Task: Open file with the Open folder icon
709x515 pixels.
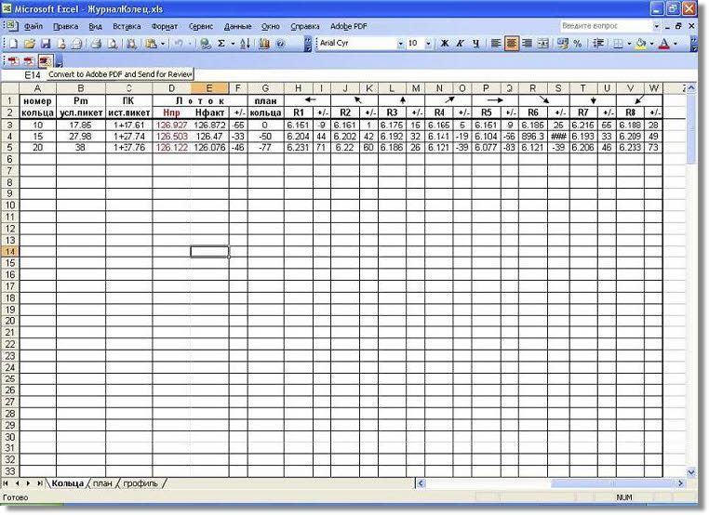Action: tap(30, 44)
